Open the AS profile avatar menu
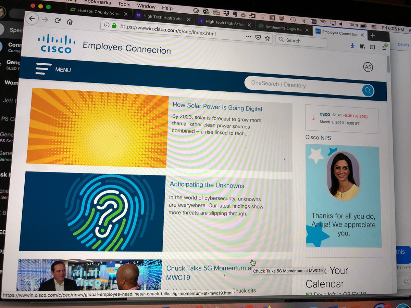Screen dimensions: 411x308 click(x=368, y=67)
